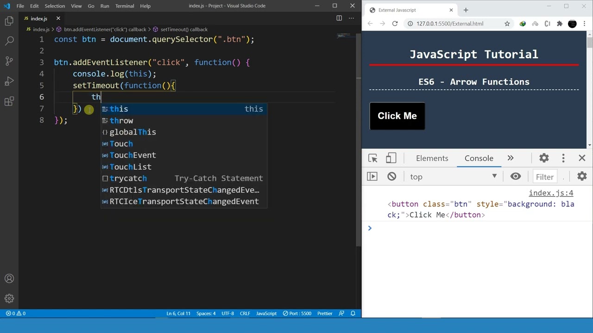
Task: Switch to the Console tab
Action: (x=479, y=158)
